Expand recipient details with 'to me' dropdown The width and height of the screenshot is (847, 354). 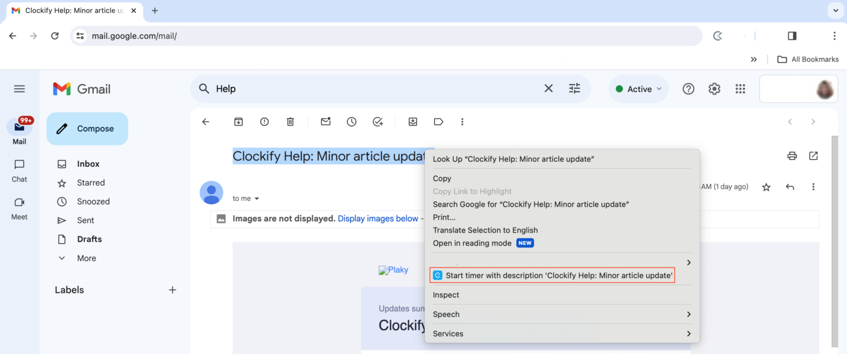[246, 198]
